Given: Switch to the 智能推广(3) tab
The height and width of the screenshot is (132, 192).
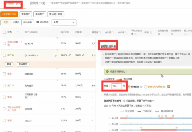Looking at the screenshot, I should pos(37,3).
